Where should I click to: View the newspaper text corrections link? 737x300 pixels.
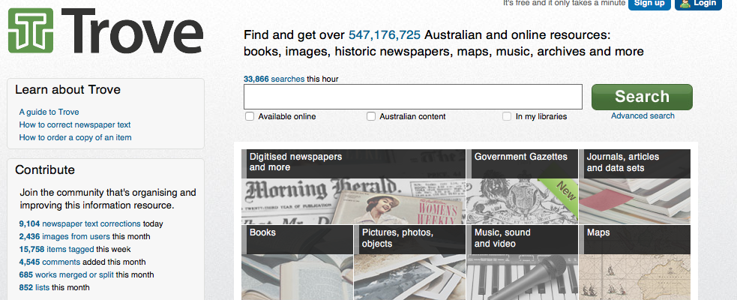[x=91, y=223]
